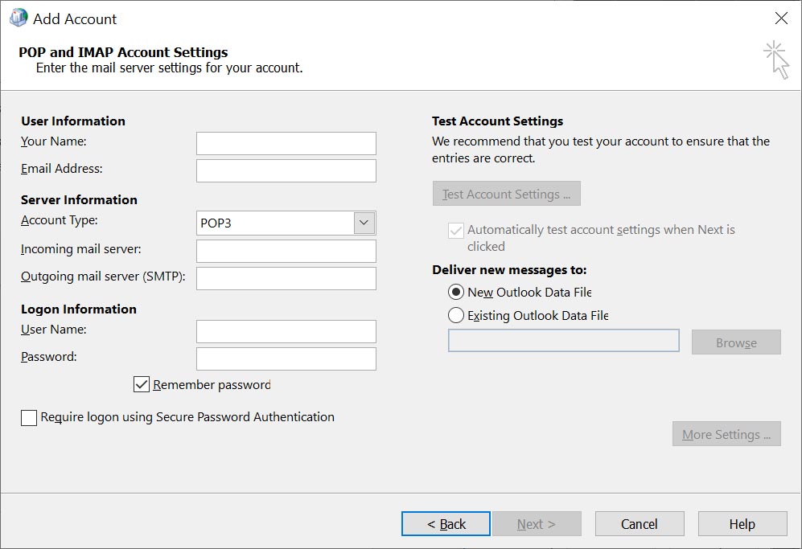Viewport: 802px width, 549px height.
Task: Go back with the Back button
Action: [446, 524]
